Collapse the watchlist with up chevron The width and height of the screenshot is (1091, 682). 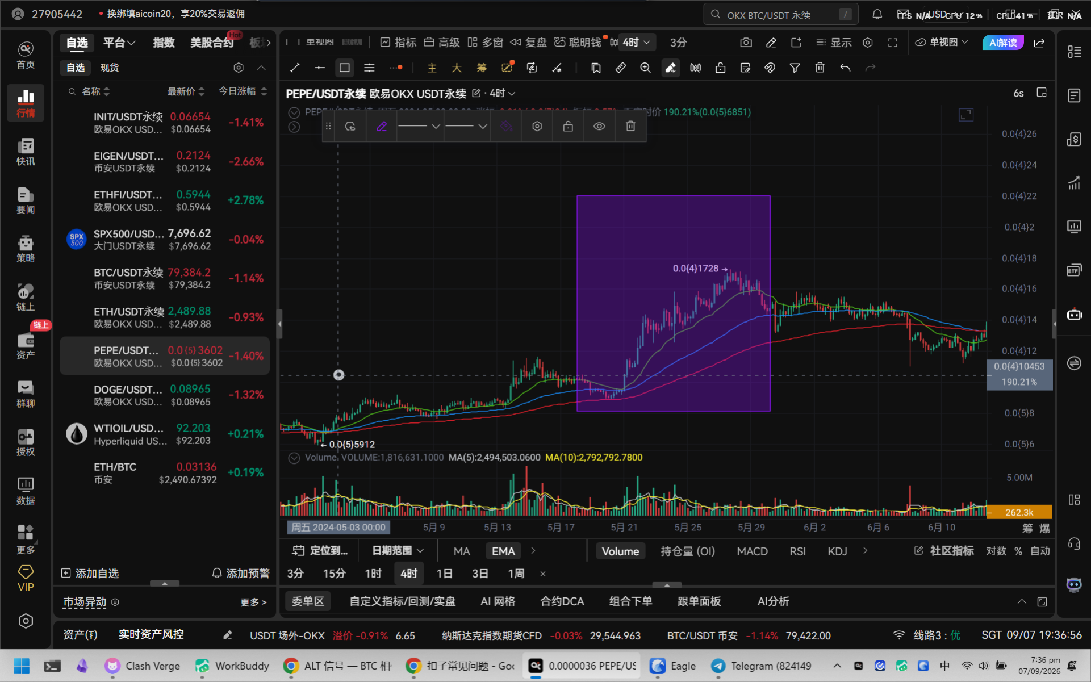pos(261,68)
